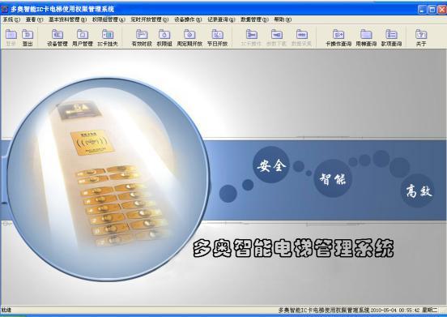Click the 2010-05-04 date in status bar
The height and width of the screenshot is (317, 447).
pyautogui.click(x=383, y=310)
